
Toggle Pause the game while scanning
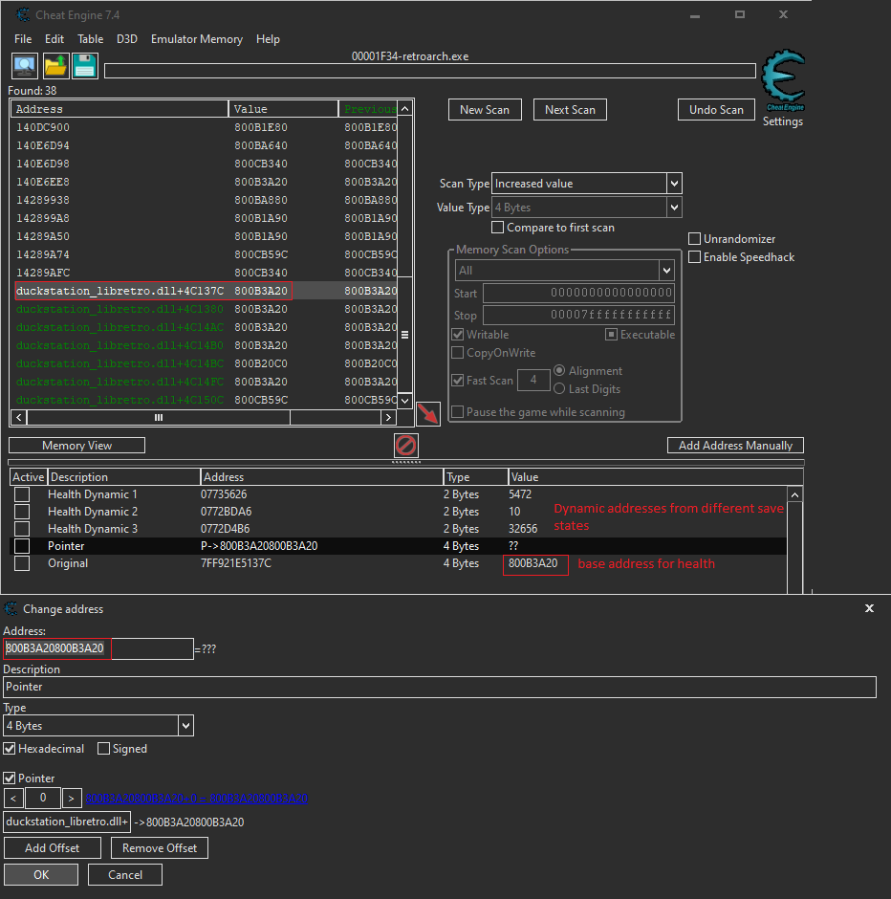(457, 411)
